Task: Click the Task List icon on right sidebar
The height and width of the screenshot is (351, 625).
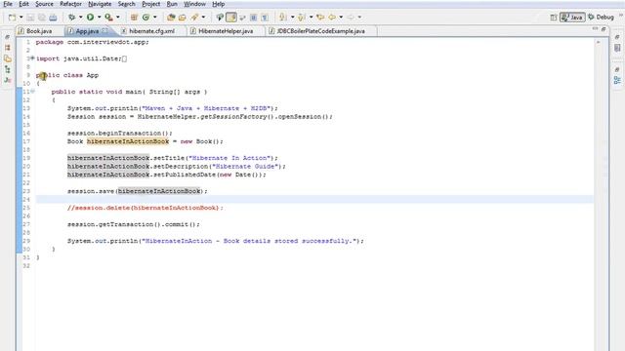Action: 617,48
